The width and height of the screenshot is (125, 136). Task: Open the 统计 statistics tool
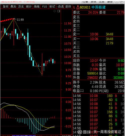click(x=29, y=7)
